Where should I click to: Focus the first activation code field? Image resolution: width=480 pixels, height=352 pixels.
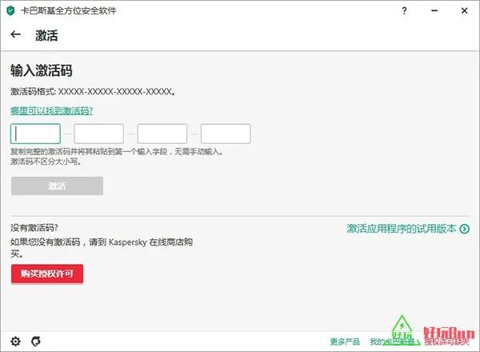pyautogui.click(x=35, y=134)
